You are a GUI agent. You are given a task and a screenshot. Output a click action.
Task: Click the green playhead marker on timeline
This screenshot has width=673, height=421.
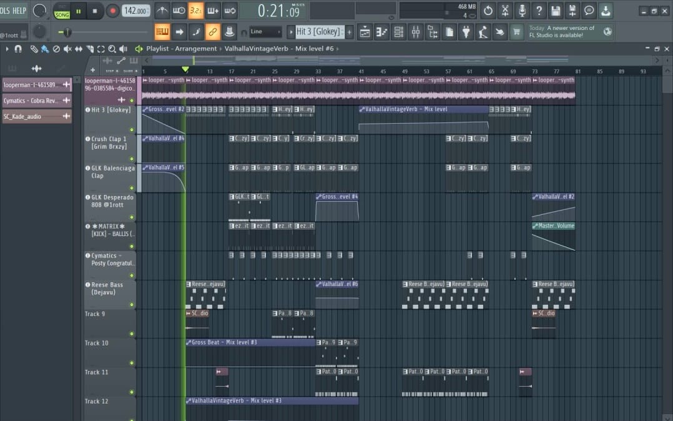click(185, 69)
